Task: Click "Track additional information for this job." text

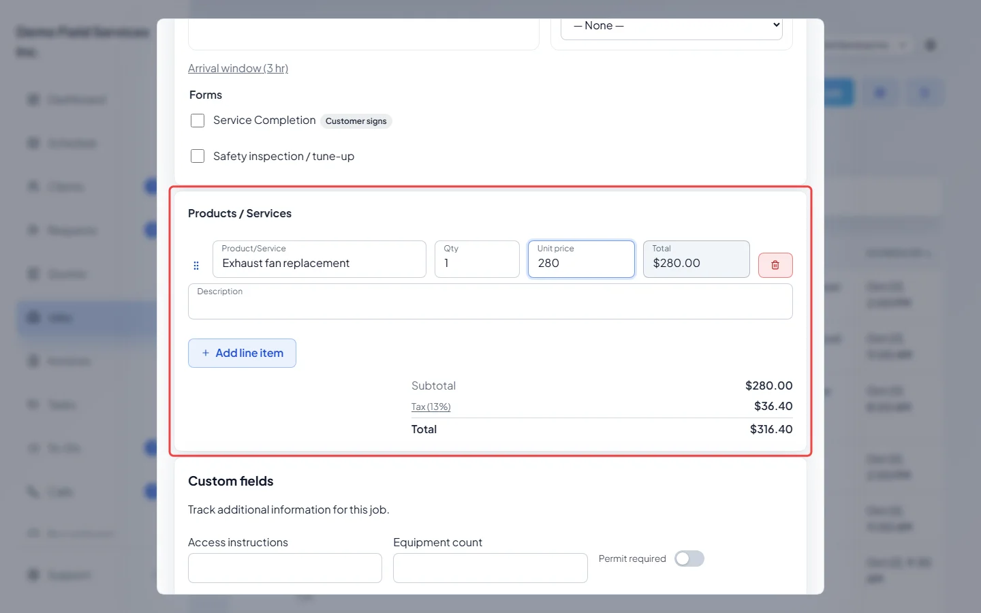Action: [x=289, y=509]
